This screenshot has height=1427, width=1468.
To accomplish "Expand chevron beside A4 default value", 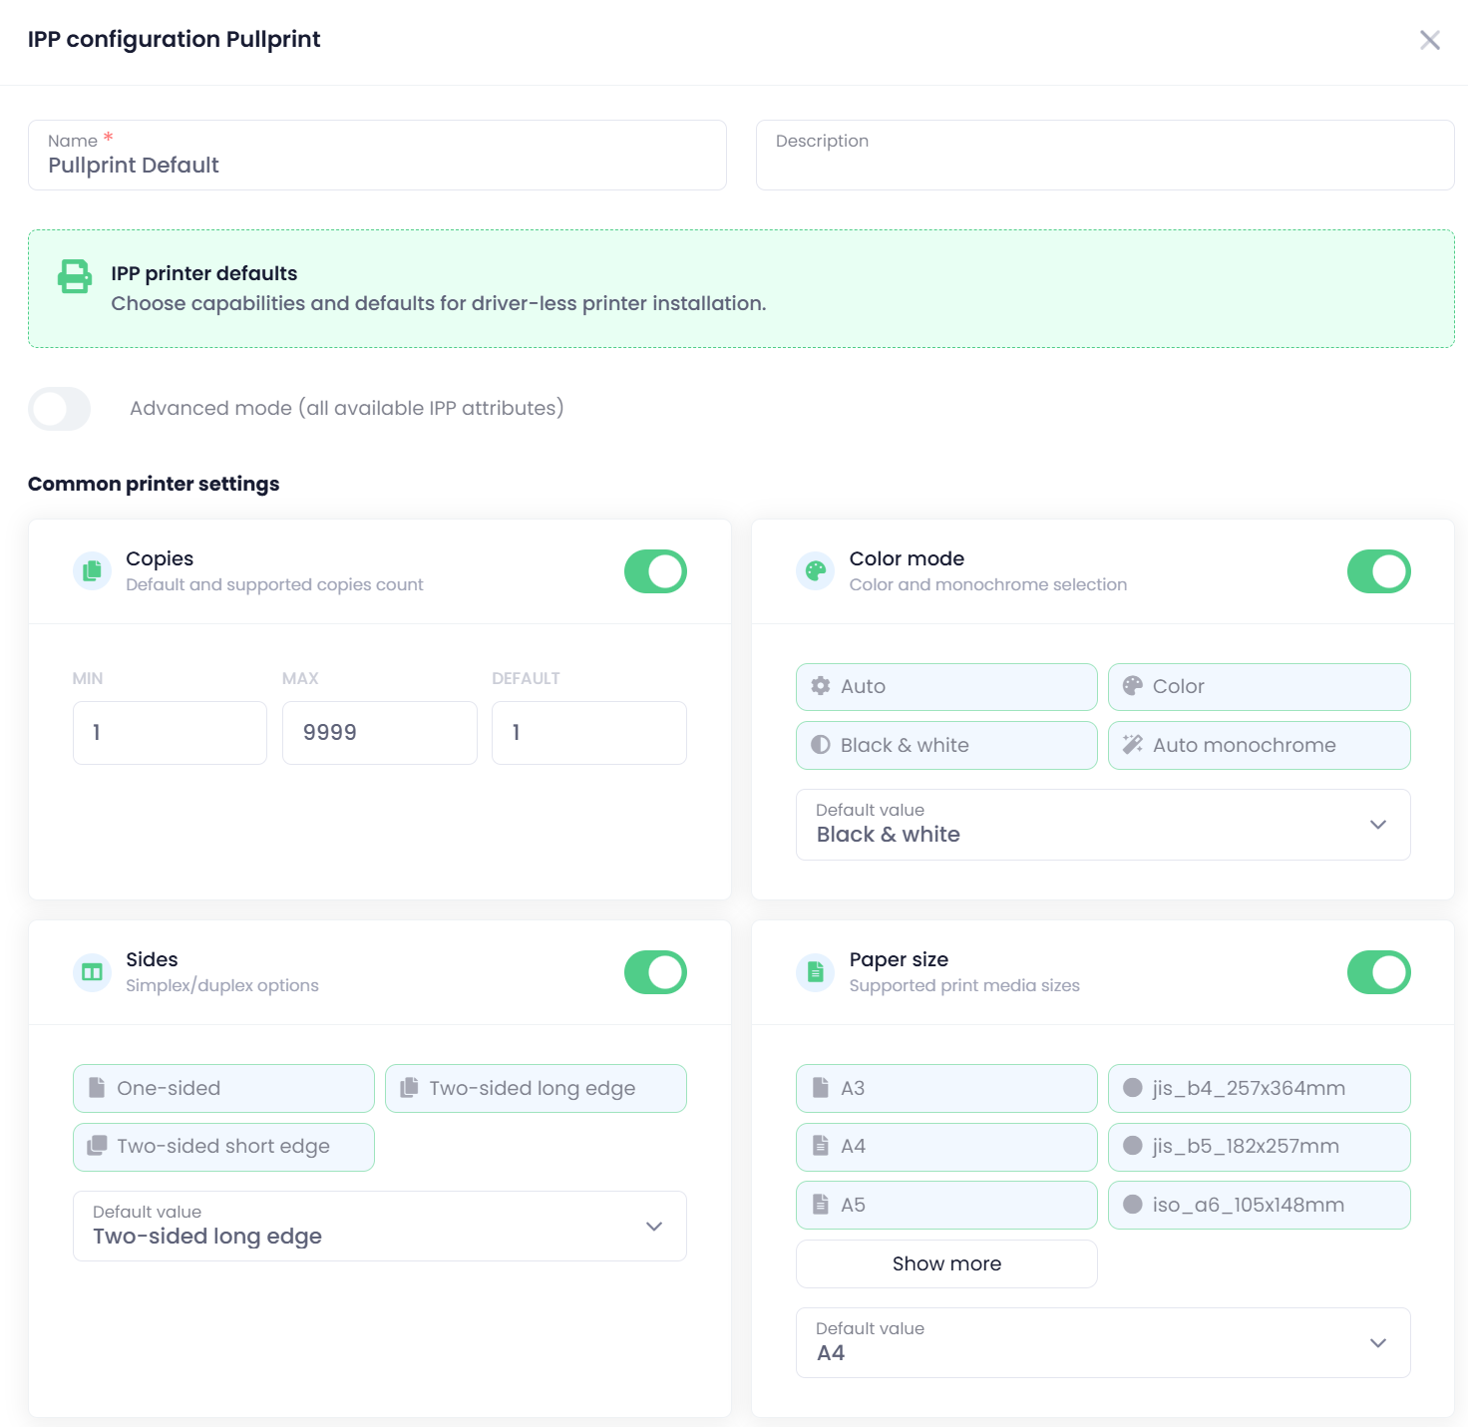I will pos(1378,1343).
